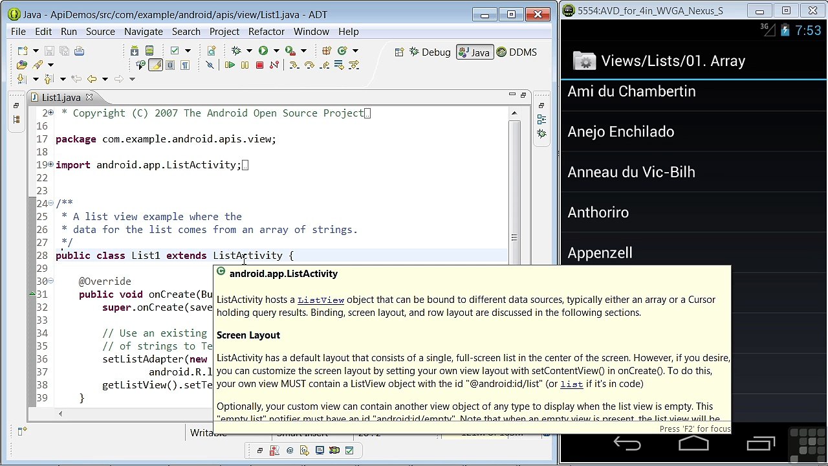Click the green Run launch button
Viewport: 828px width, 466px height.
click(263, 51)
